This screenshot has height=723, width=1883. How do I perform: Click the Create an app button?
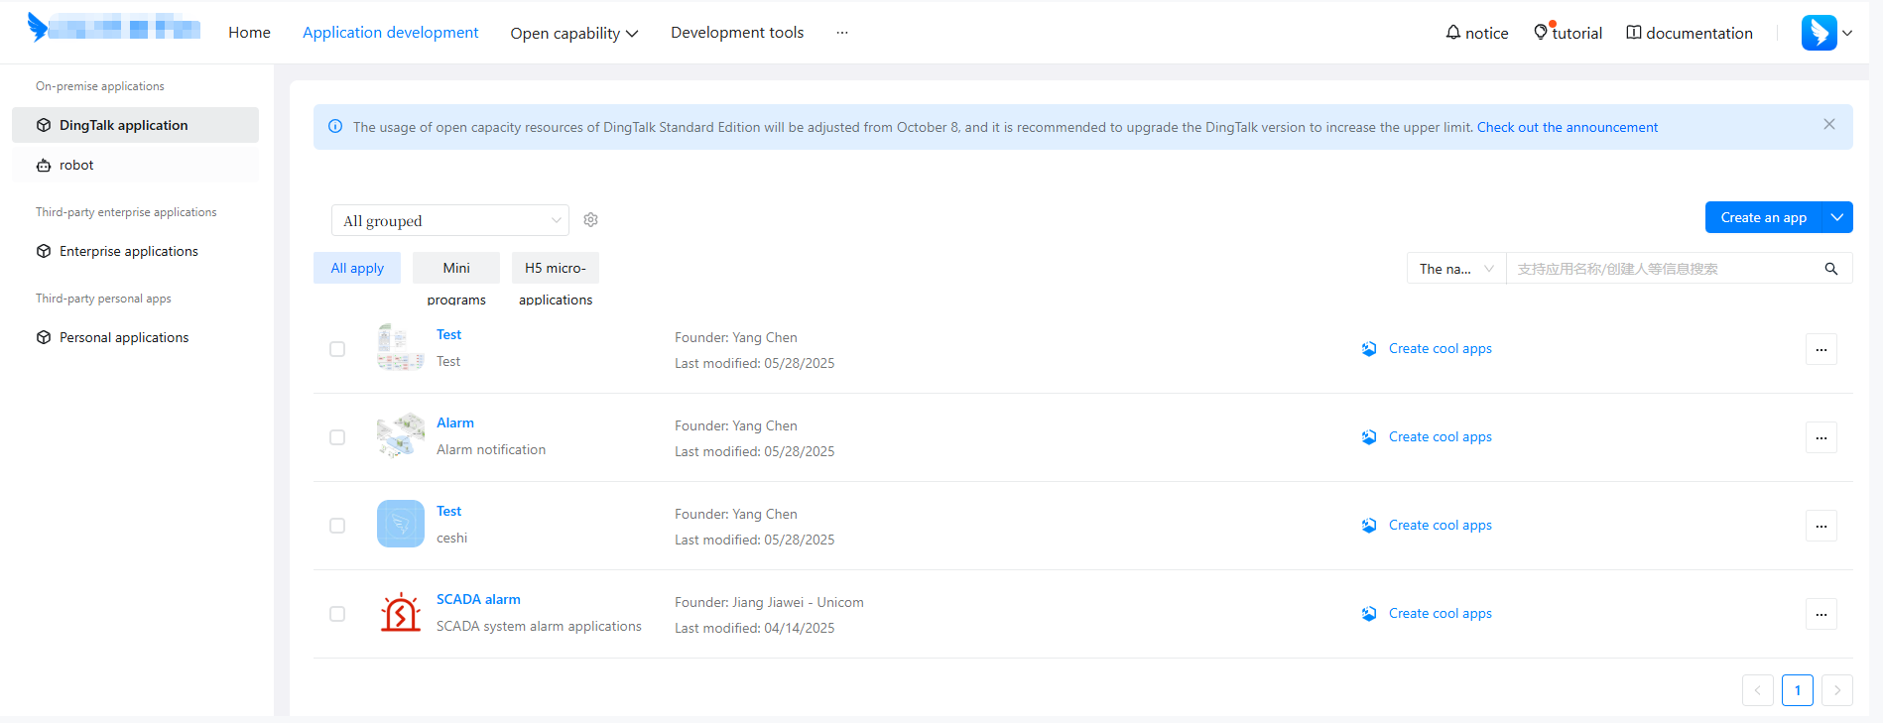[x=1763, y=217]
